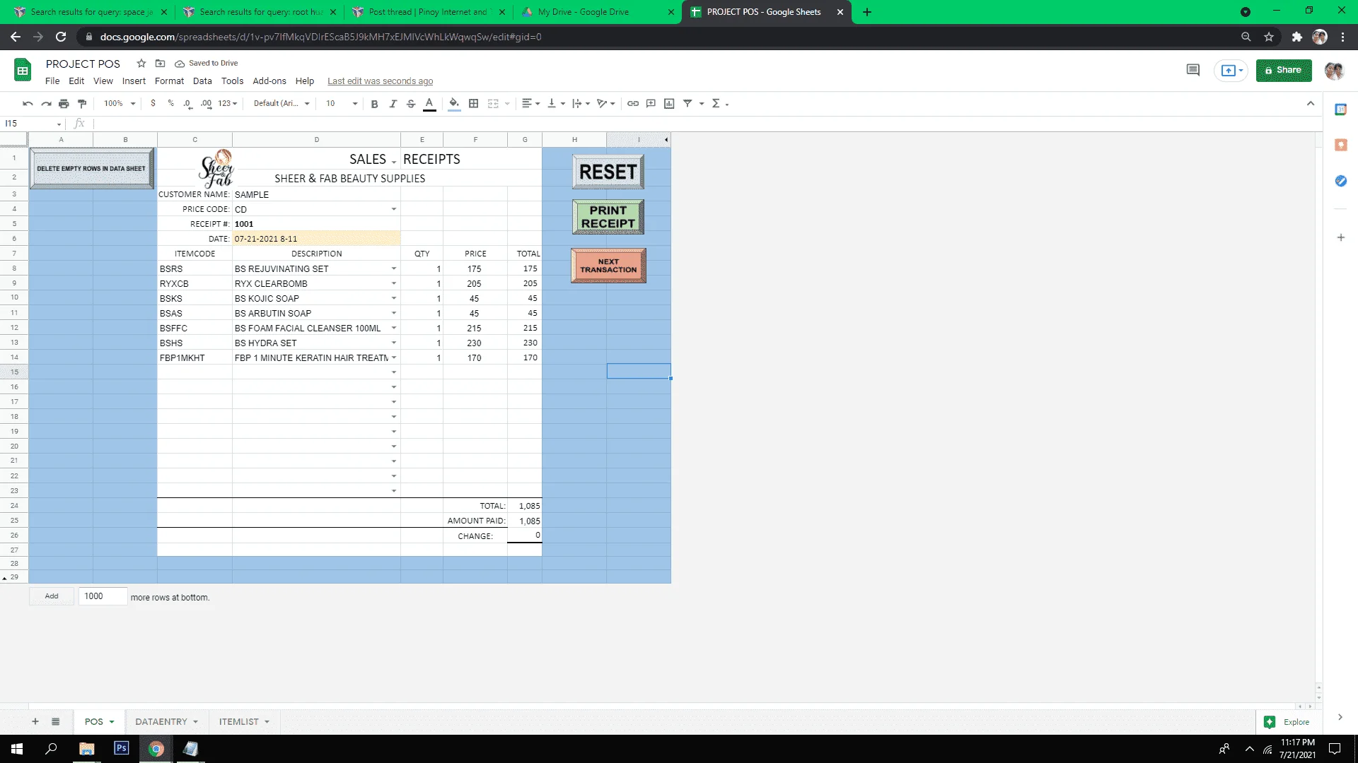Open the Borders tool
The height and width of the screenshot is (763, 1358).
coord(474,103)
